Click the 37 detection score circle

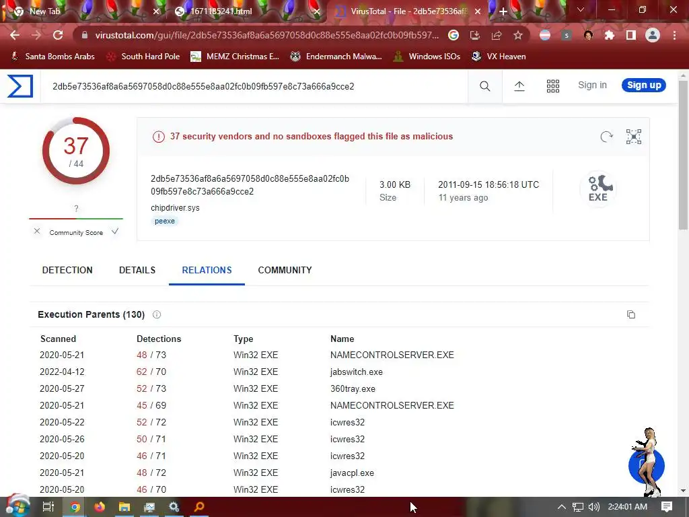(x=76, y=151)
